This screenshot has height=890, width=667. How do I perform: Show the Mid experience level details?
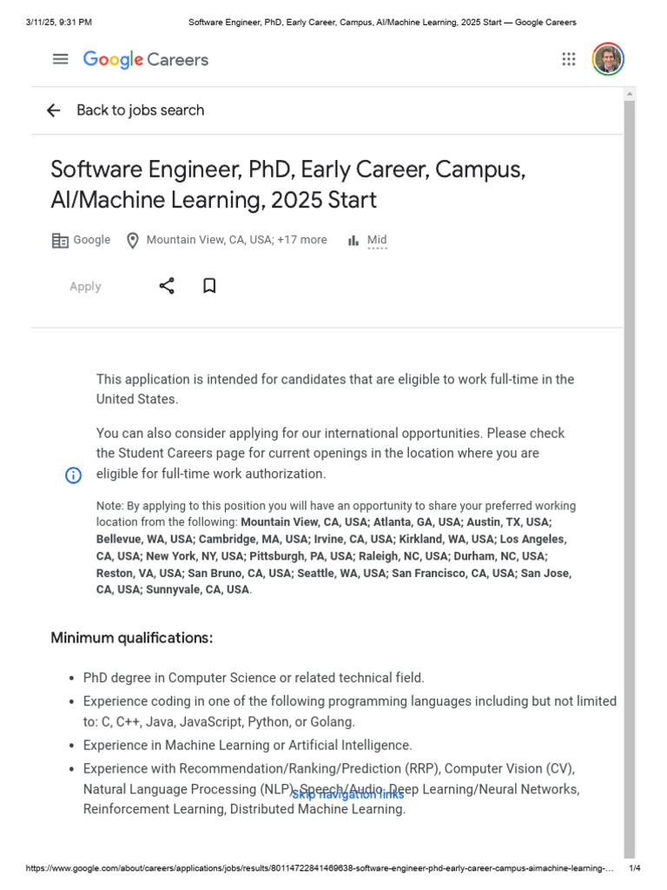377,241
